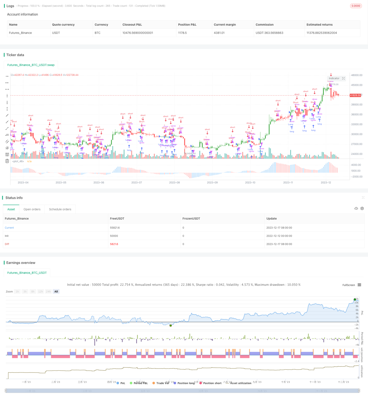Screen dimensions: 368x399
Task: Hide the Position short legend series
Action: point(210,383)
